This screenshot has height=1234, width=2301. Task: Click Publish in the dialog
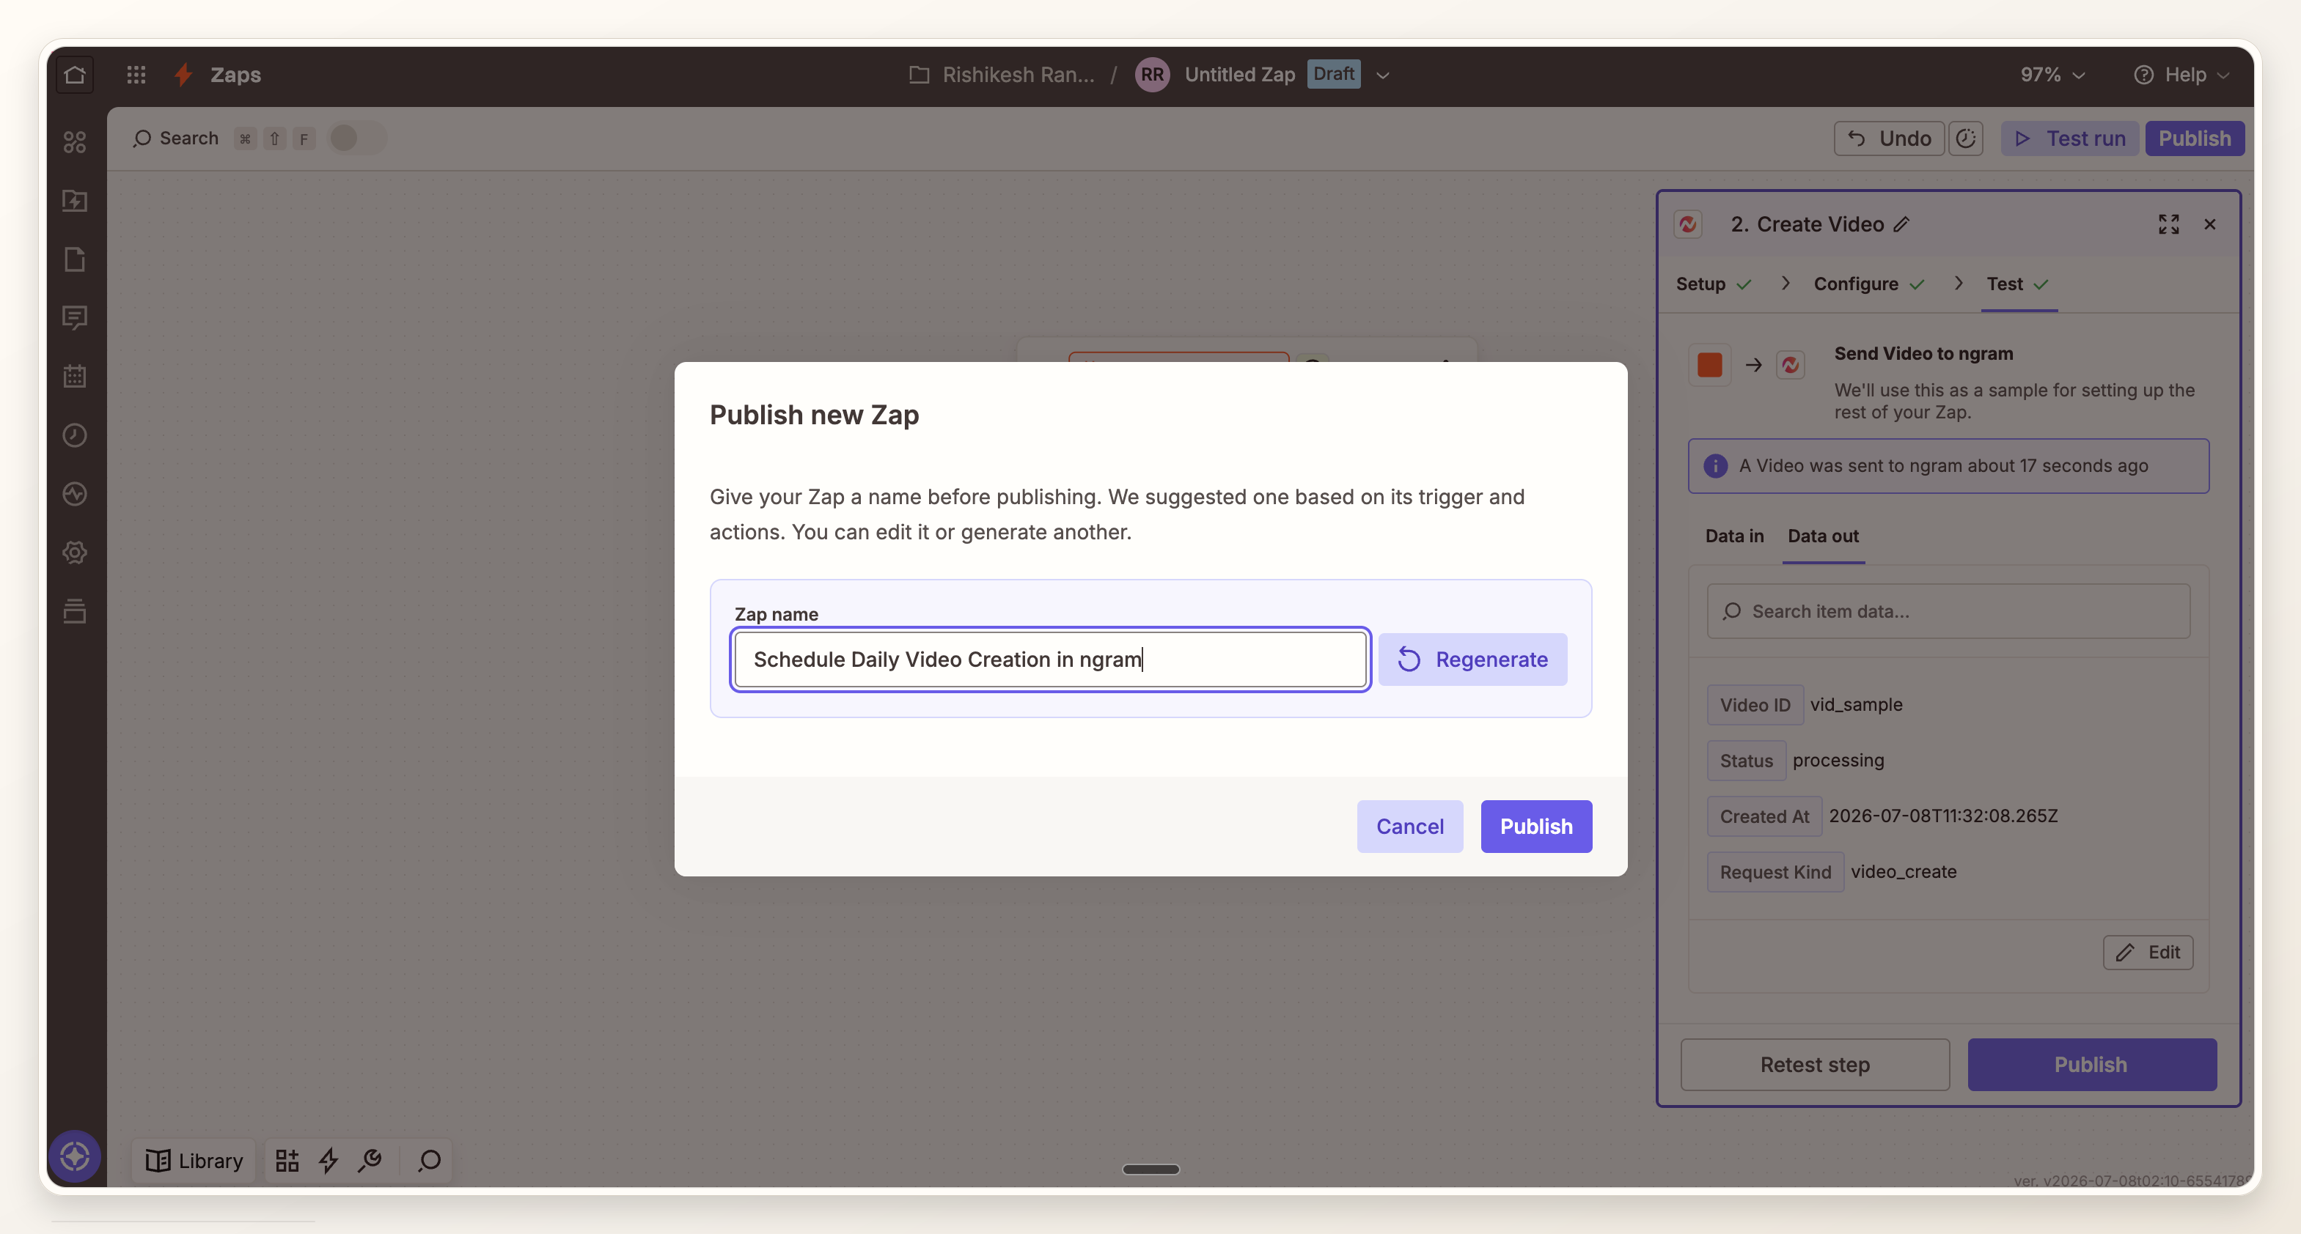click(1535, 826)
